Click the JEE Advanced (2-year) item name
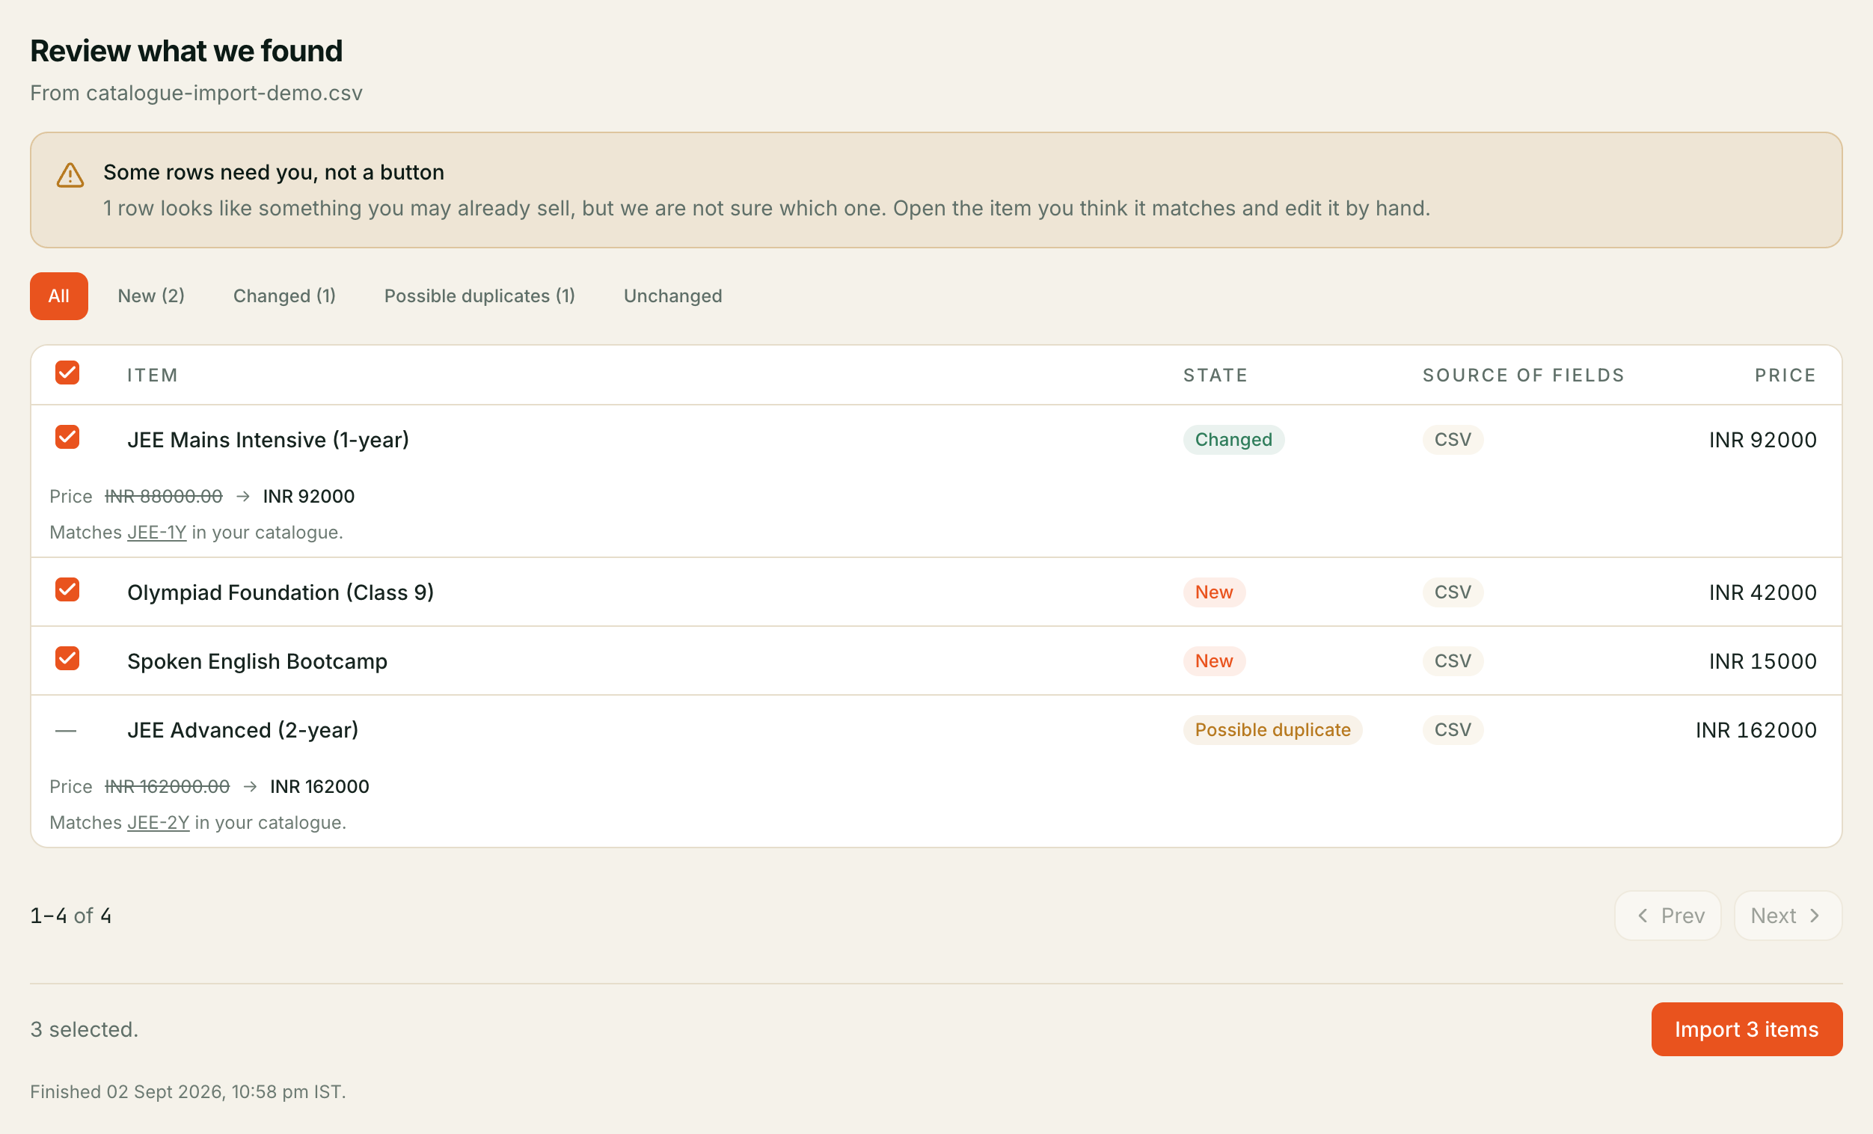This screenshot has height=1134, width=1873. click(x=242, y=729)
